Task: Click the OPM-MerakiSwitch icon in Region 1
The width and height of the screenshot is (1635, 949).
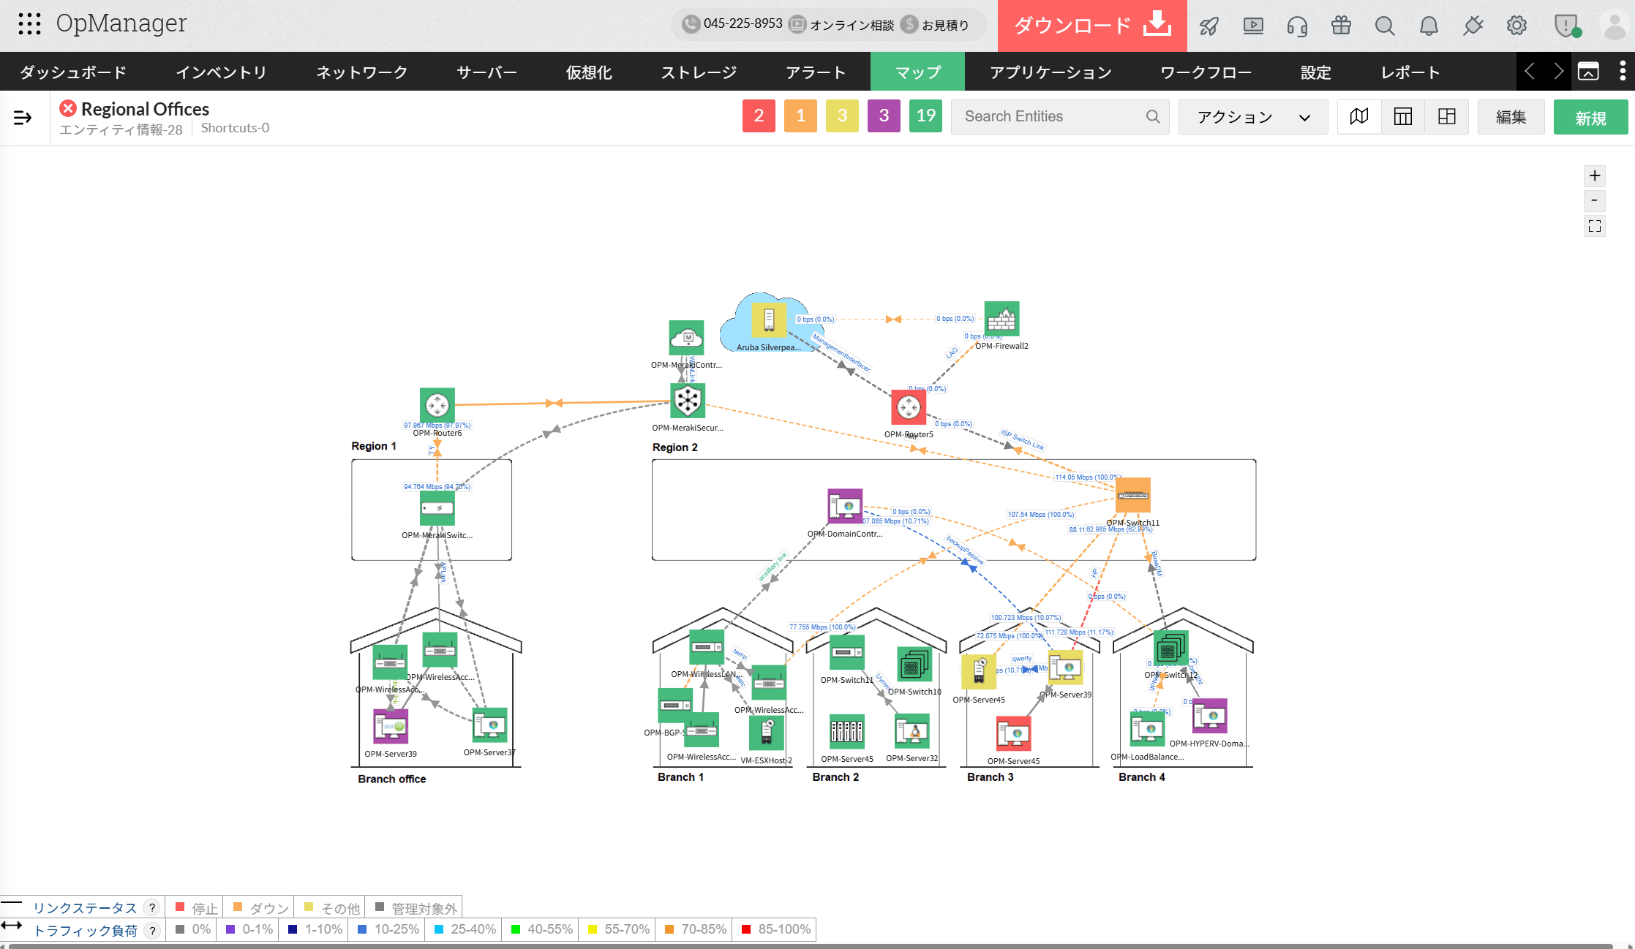Action: coord(437,508)
